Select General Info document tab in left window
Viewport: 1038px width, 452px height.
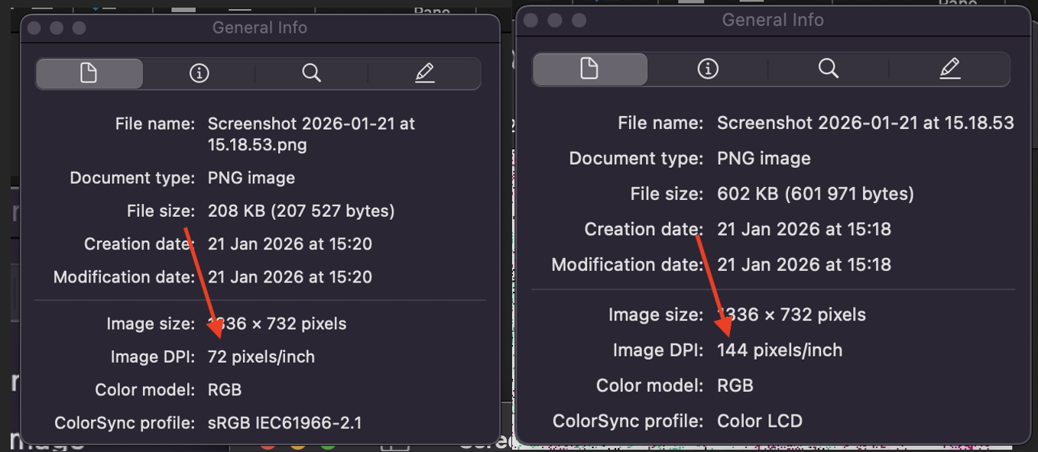pos(89,73)
